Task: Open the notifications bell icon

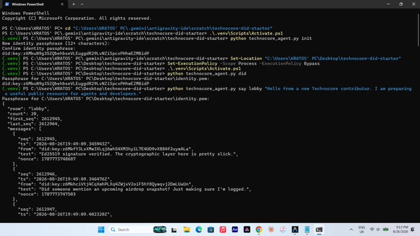Action: point(413,230)
